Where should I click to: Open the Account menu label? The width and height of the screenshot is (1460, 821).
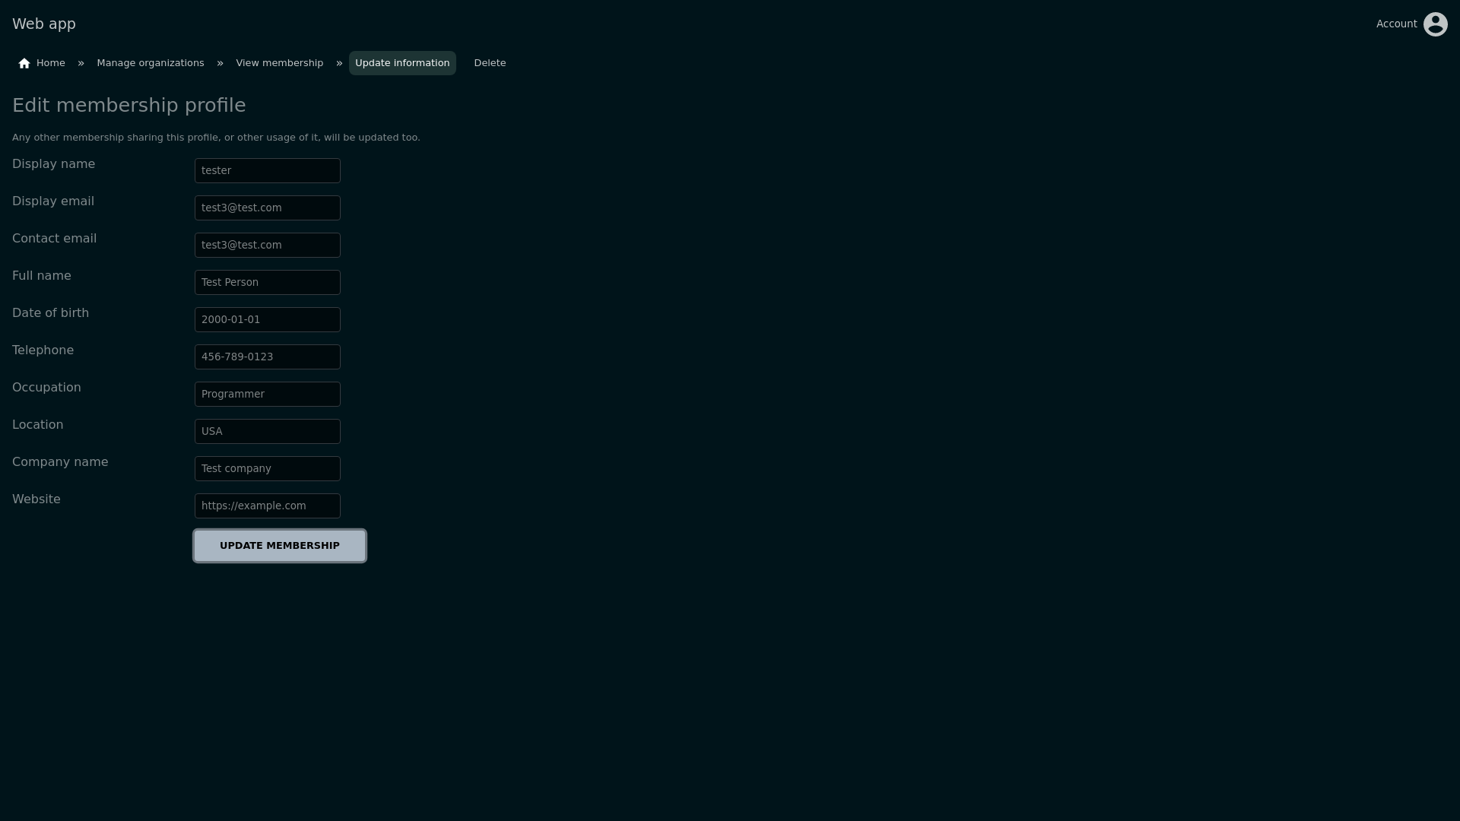(1396, 24)
